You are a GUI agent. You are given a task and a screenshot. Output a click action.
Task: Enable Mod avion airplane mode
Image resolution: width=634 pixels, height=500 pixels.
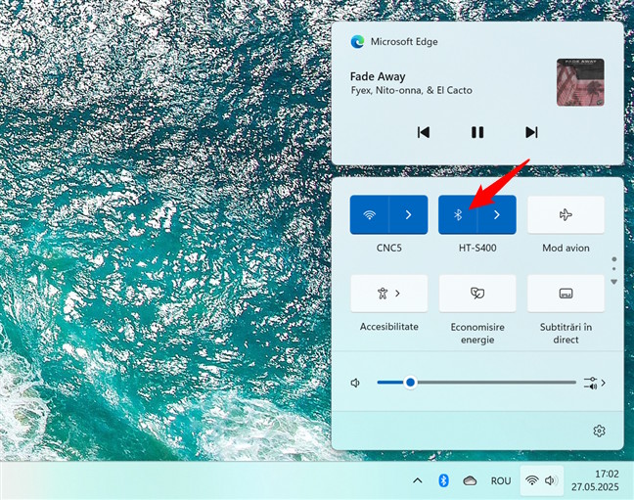coord(566,214)
